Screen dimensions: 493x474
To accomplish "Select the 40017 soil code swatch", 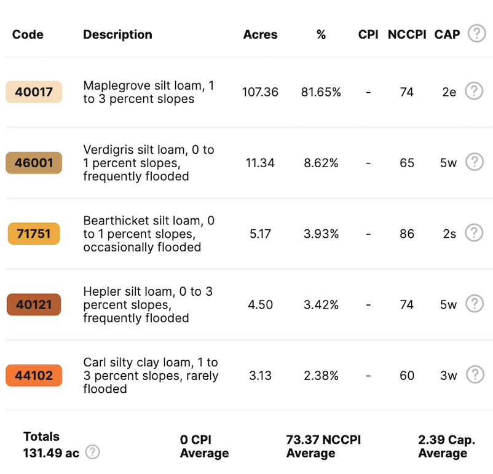I will 34,92.
